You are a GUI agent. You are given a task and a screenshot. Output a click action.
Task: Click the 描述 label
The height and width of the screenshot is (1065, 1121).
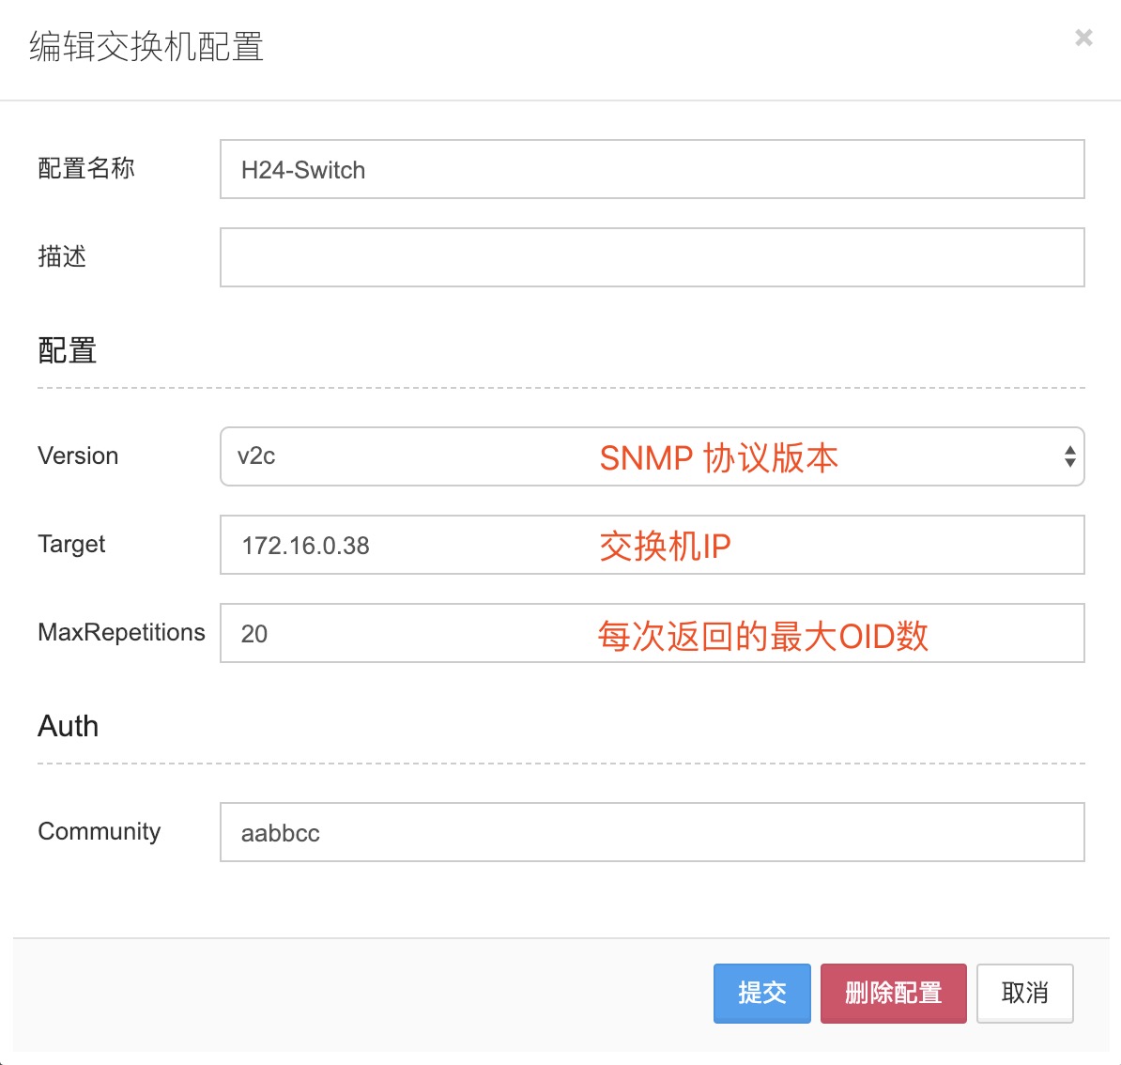pyautogui.click(x=62, y=256)
